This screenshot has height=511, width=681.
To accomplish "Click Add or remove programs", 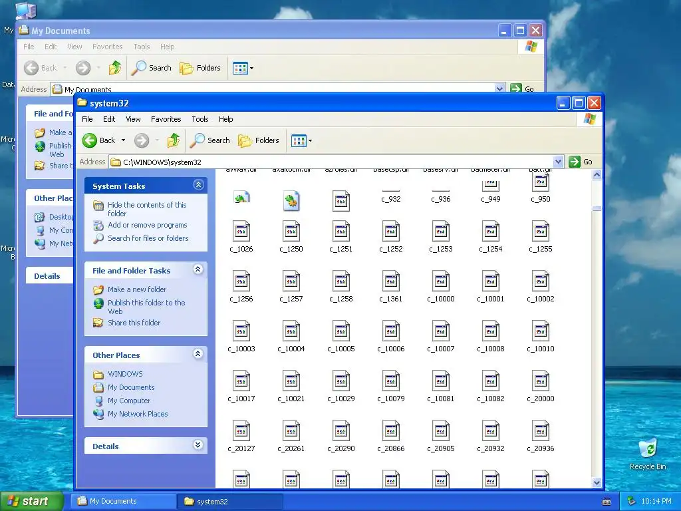I will point(147,225).
